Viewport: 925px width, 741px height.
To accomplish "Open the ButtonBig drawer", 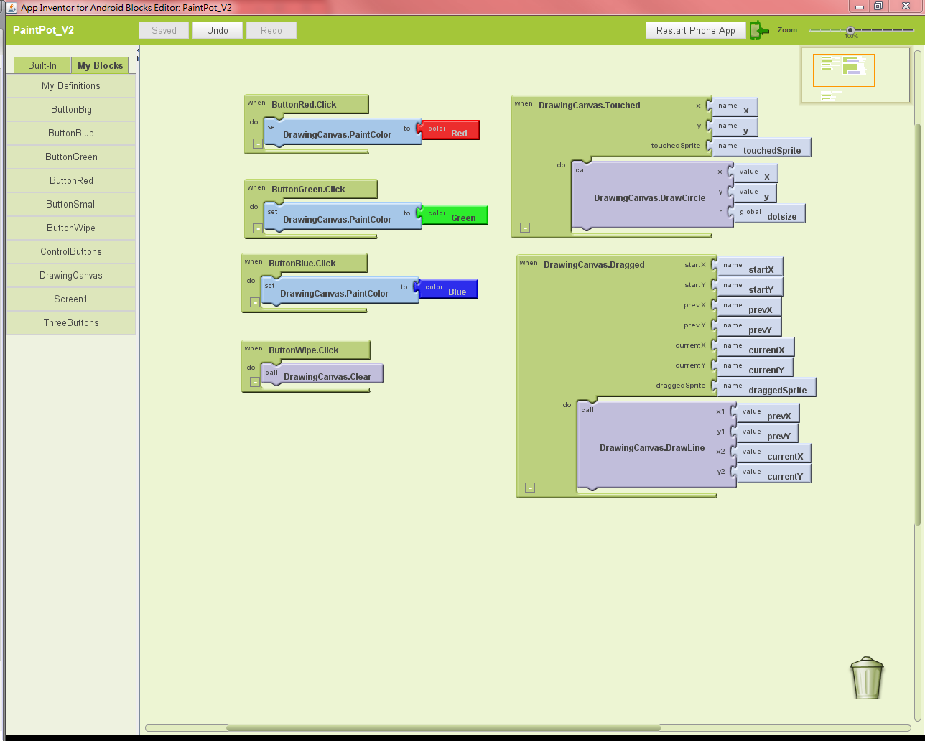I will click(x=71, y=109).
